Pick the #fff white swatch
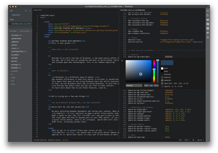 click(162, 68)
